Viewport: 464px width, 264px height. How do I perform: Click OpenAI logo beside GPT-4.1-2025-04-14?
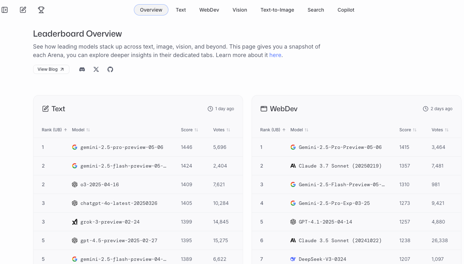[293, 222]
